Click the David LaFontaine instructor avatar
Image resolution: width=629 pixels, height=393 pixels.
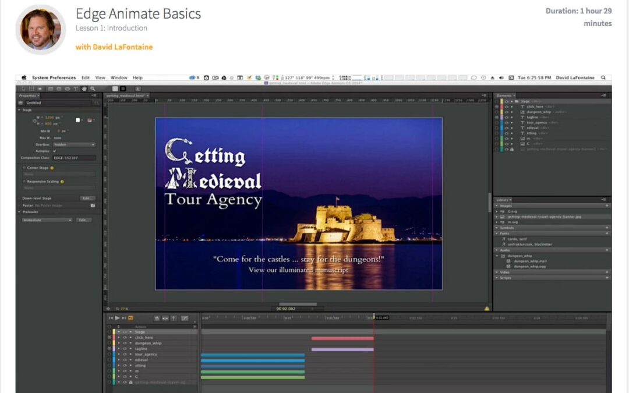pos(40,29)
